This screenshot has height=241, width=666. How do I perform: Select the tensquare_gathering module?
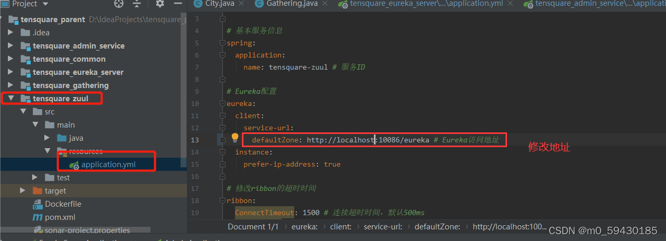point(70,85)
